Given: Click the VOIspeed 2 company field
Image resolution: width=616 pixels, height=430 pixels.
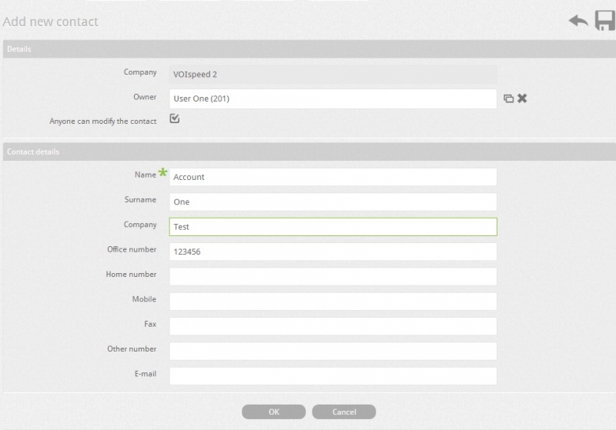Looking at the screenshot, I should click(x=333, y=74).
